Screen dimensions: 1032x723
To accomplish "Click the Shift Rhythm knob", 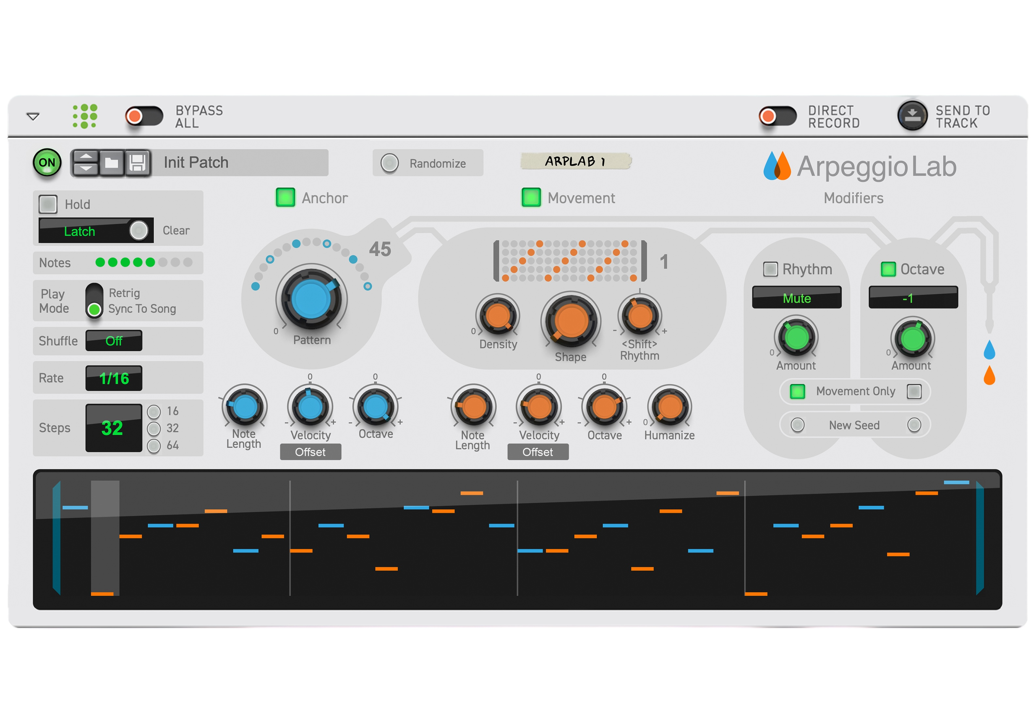I will tap(639, 316).
